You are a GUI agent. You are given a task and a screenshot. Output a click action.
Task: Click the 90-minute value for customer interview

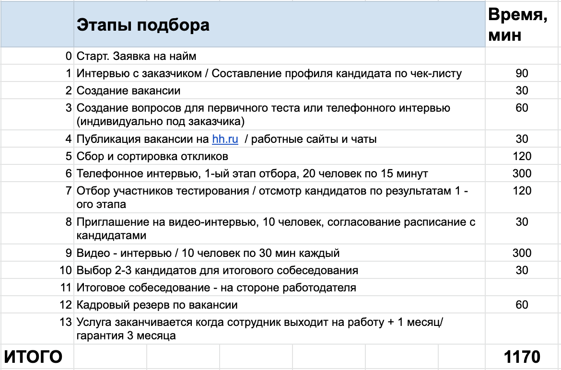(x=522, y=73)
